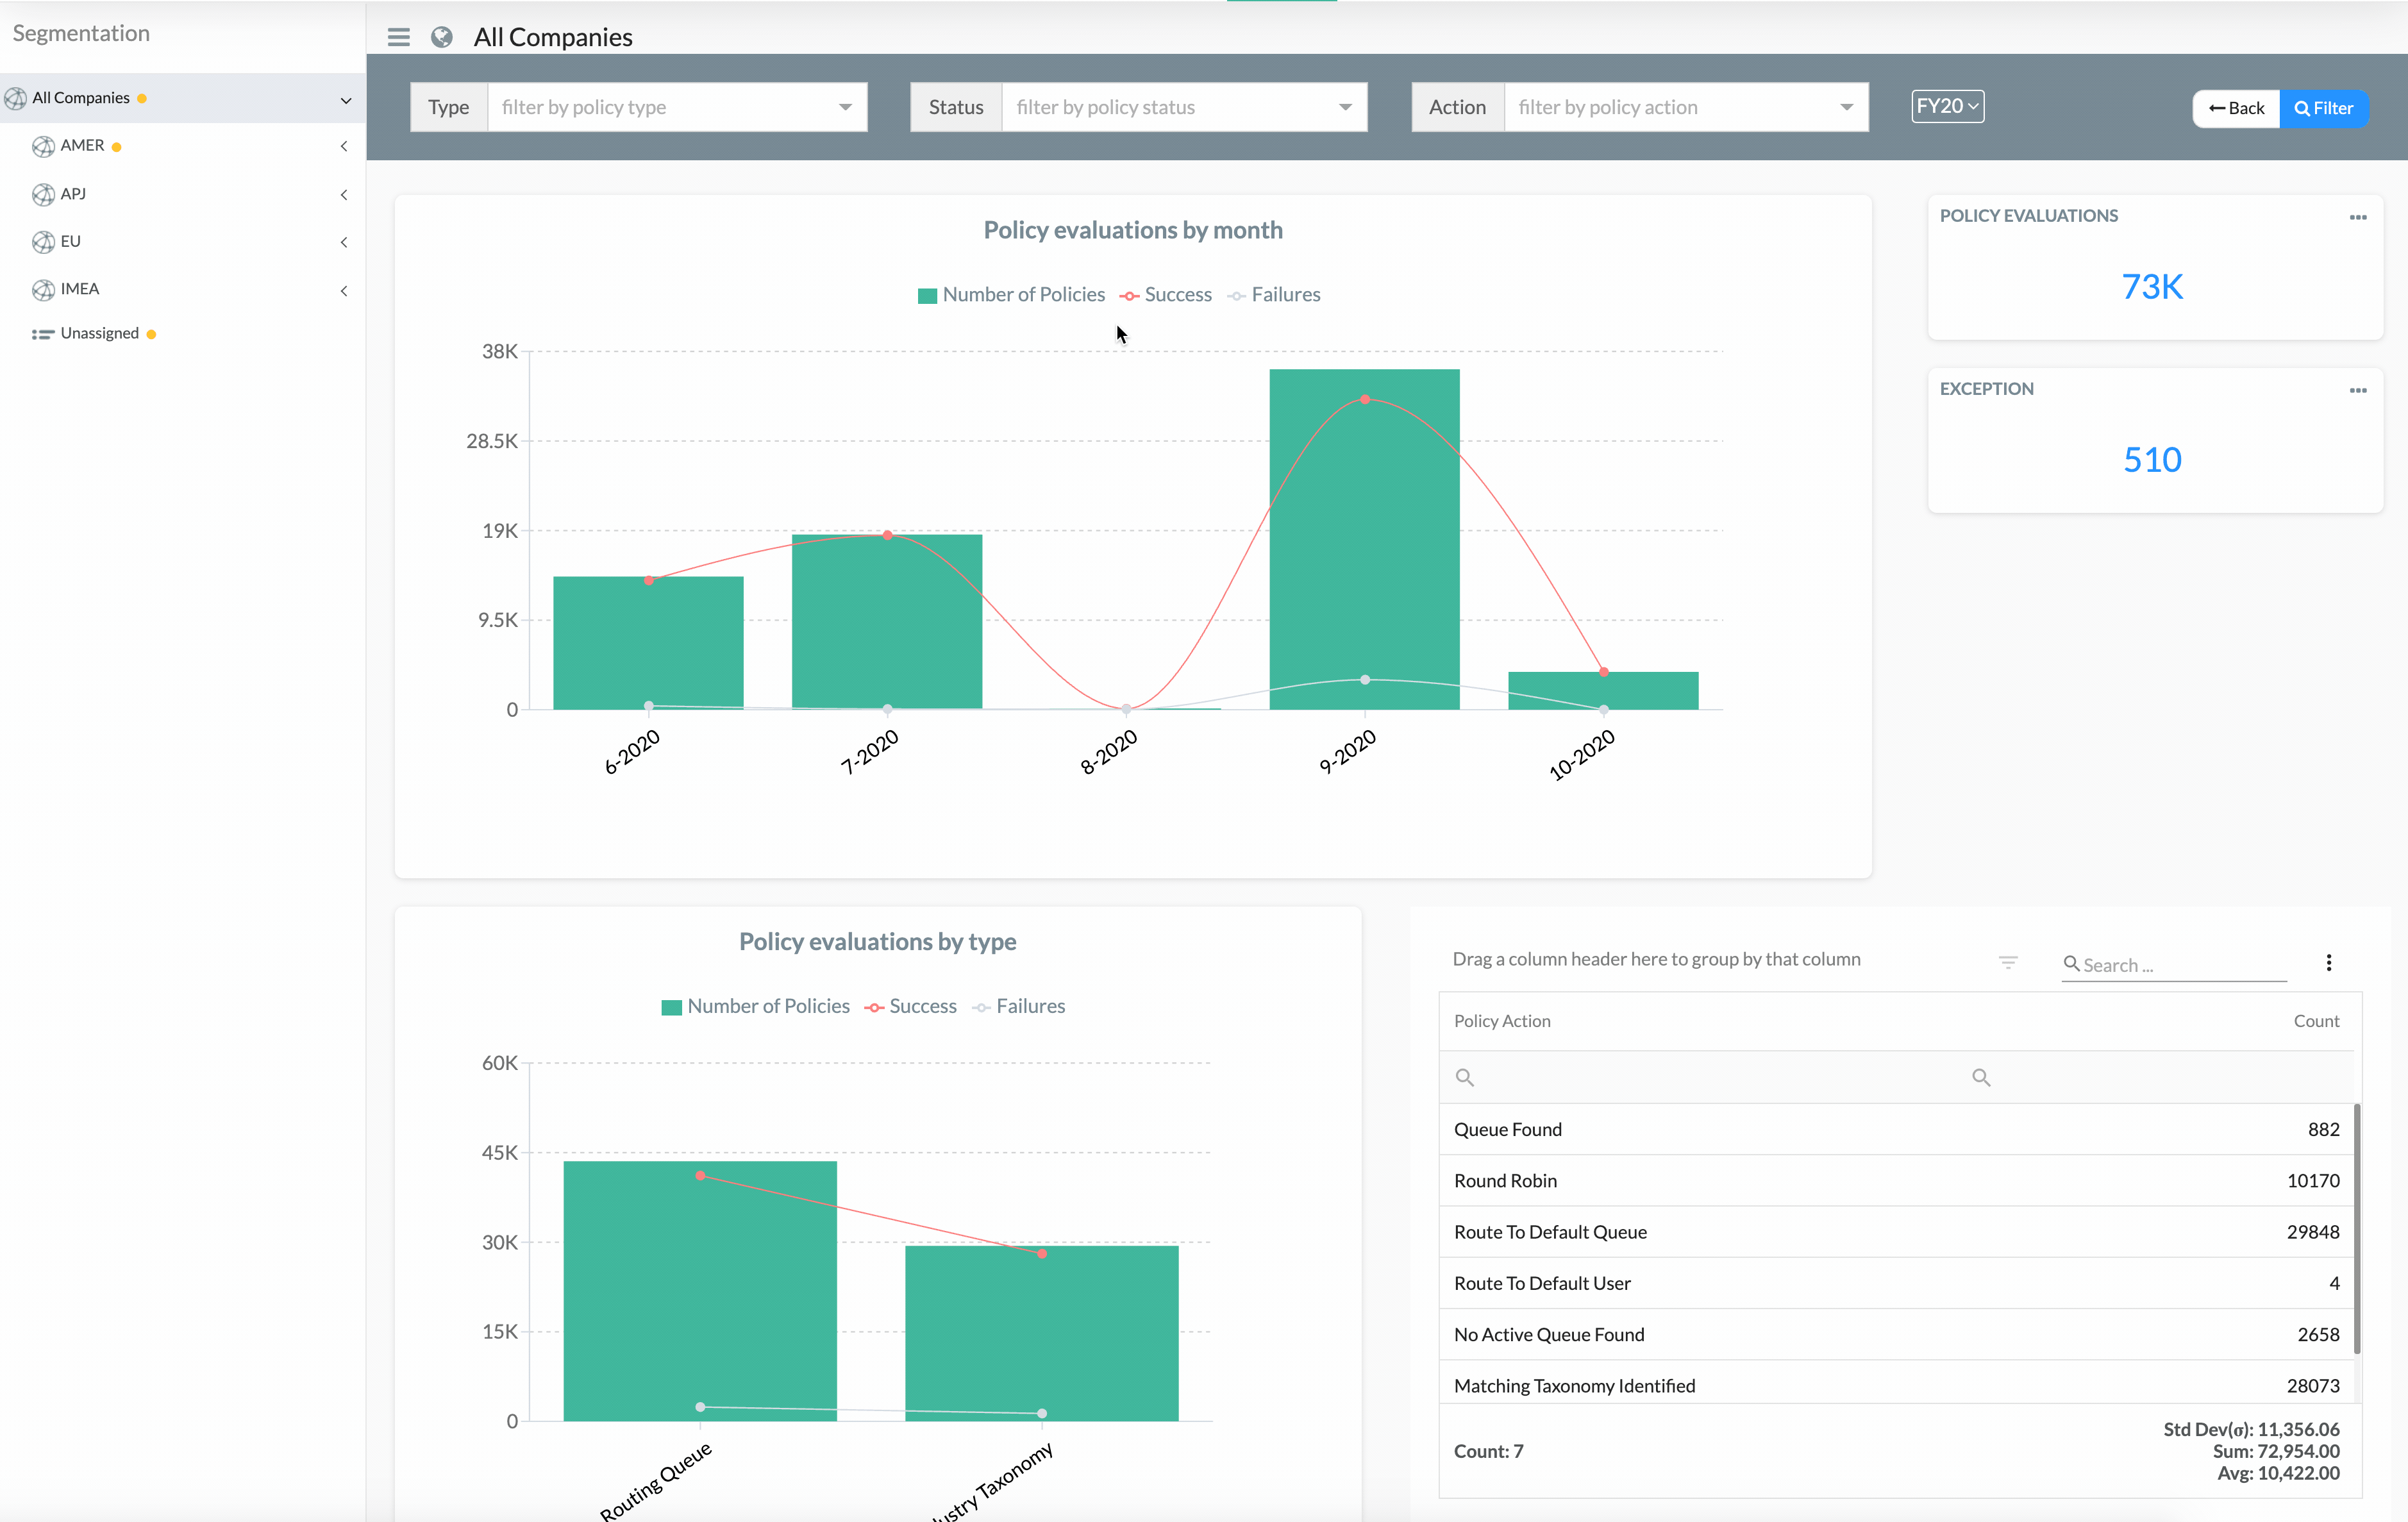Open the policy type filter dropdown
This screenshot has height=1522, width=2408.
676,107
